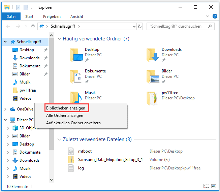Select Downloads under Dieser PC

pos(29,160)
